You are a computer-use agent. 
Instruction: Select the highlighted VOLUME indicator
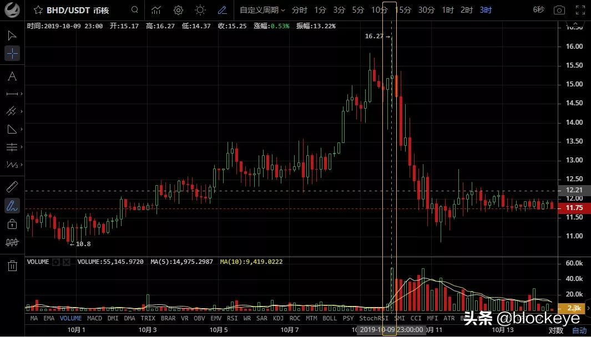(71, 318)
